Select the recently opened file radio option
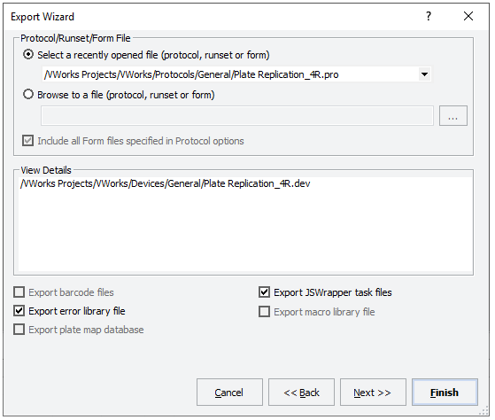 [x=28, y=55]
